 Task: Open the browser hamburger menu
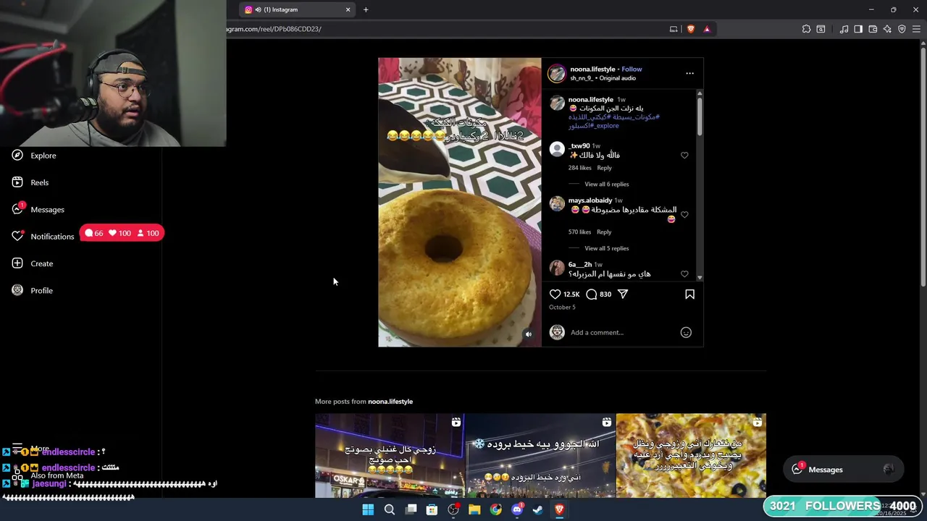pyautogui.click(x=916, y=29)
